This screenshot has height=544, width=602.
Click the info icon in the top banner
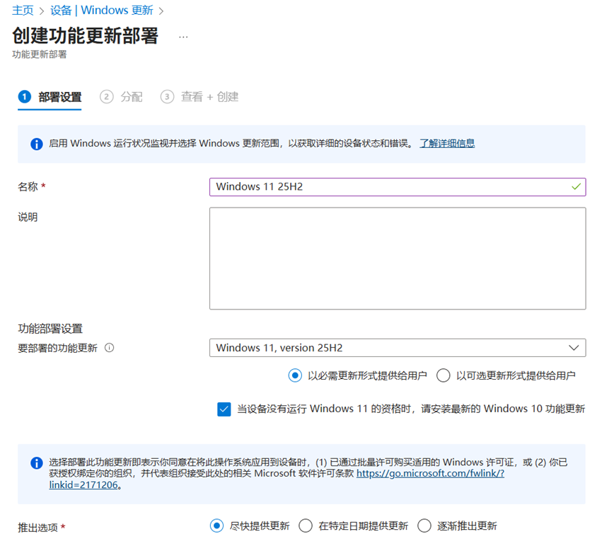[x=37, y=144]
